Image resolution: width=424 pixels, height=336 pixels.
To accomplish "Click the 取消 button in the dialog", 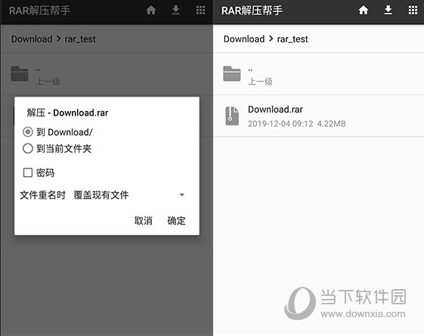I will coord(144,220).
